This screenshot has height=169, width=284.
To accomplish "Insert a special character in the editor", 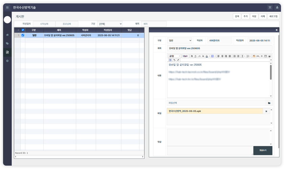I will click(262, 56).
